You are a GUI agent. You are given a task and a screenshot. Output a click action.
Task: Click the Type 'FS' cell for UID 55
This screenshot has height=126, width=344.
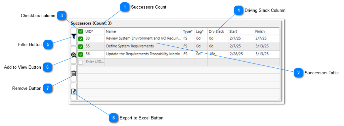tap(189, 46)
